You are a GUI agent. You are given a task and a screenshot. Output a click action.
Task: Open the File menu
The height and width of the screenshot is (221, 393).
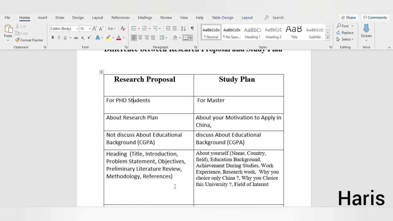tap(7, 17)
